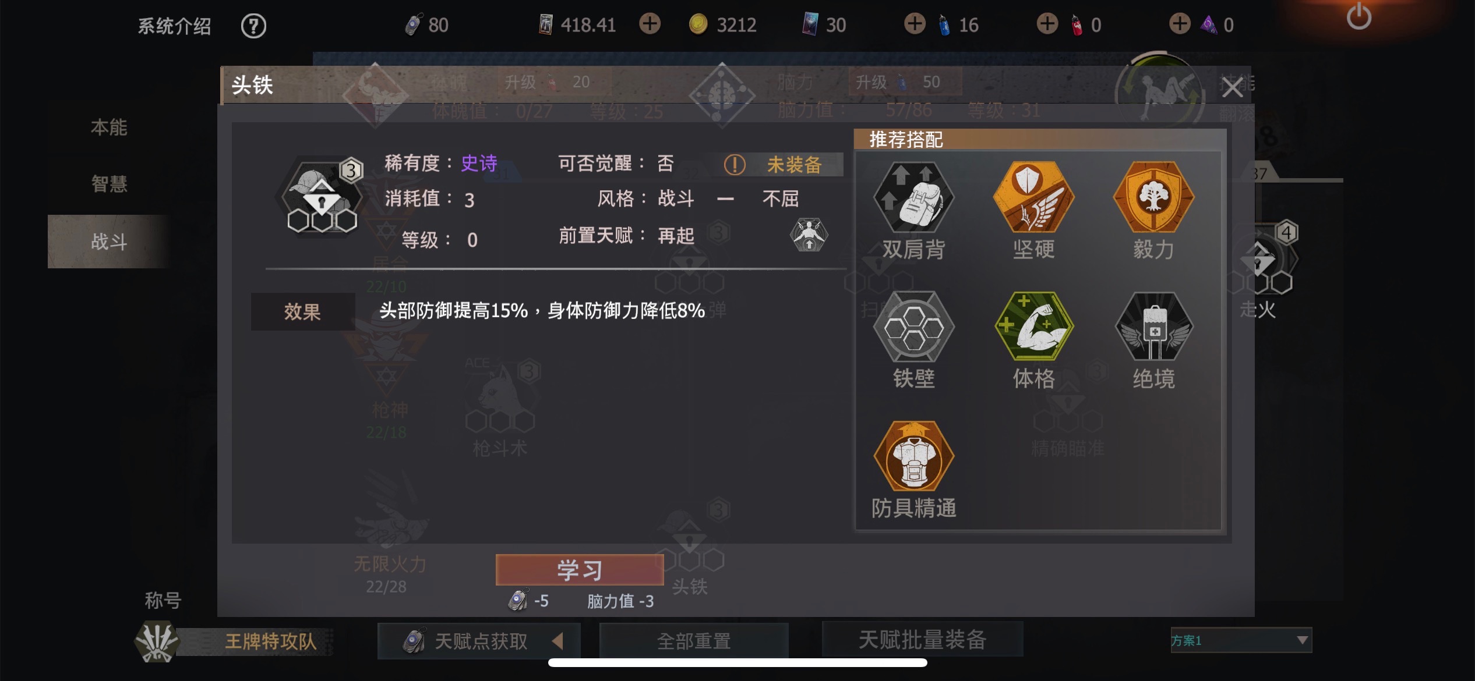
Task: Add more currency next to 418.41
Action: tap(650, 24)
